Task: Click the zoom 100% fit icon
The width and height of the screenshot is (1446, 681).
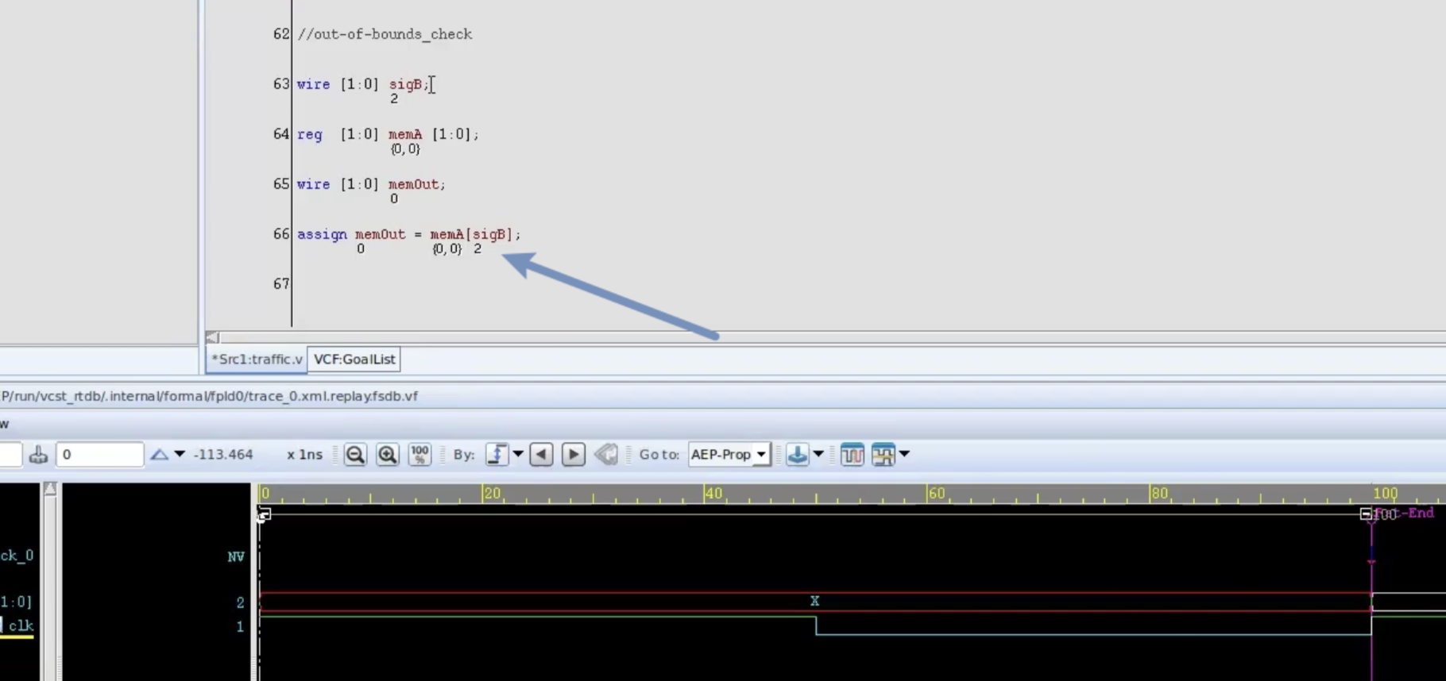Action: point(419,455)
